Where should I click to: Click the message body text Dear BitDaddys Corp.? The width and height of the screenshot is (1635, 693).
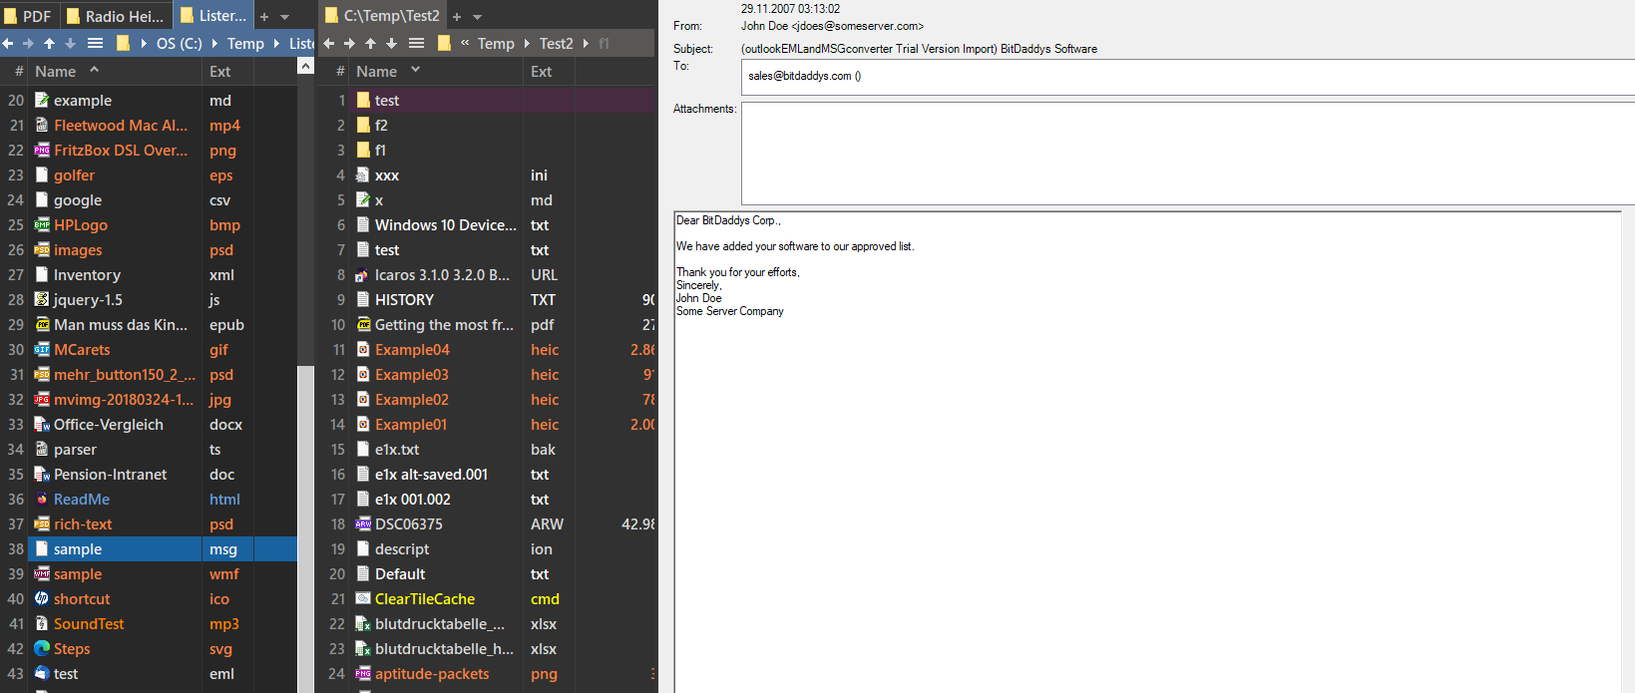[728, 220]
